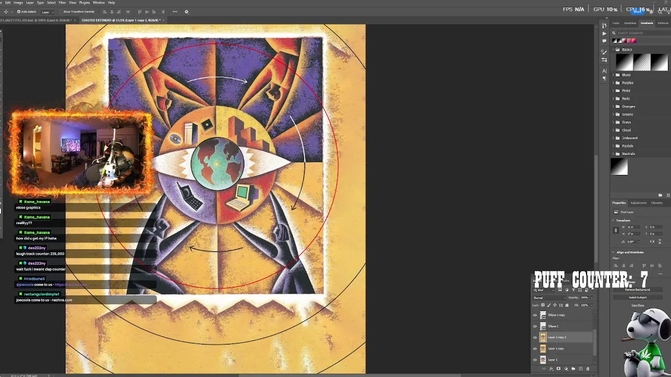Select the Layer 1 copy layer thumbnail
671x377 pixels.
(x=543, y=349)
